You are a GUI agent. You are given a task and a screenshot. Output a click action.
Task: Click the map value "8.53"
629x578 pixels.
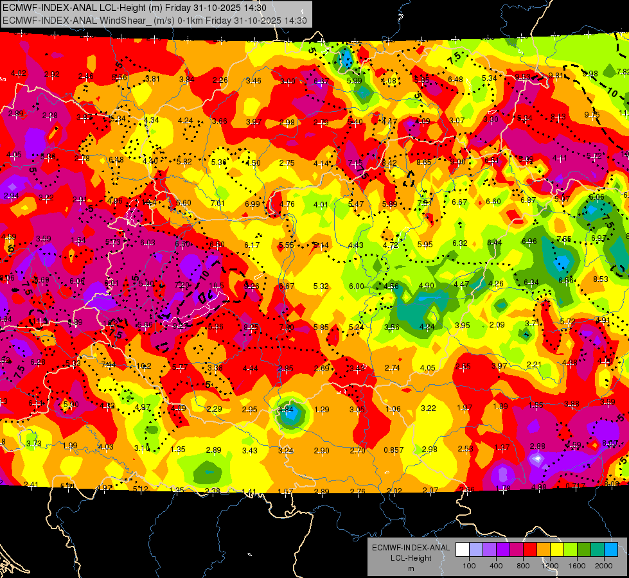click(601, 279)
